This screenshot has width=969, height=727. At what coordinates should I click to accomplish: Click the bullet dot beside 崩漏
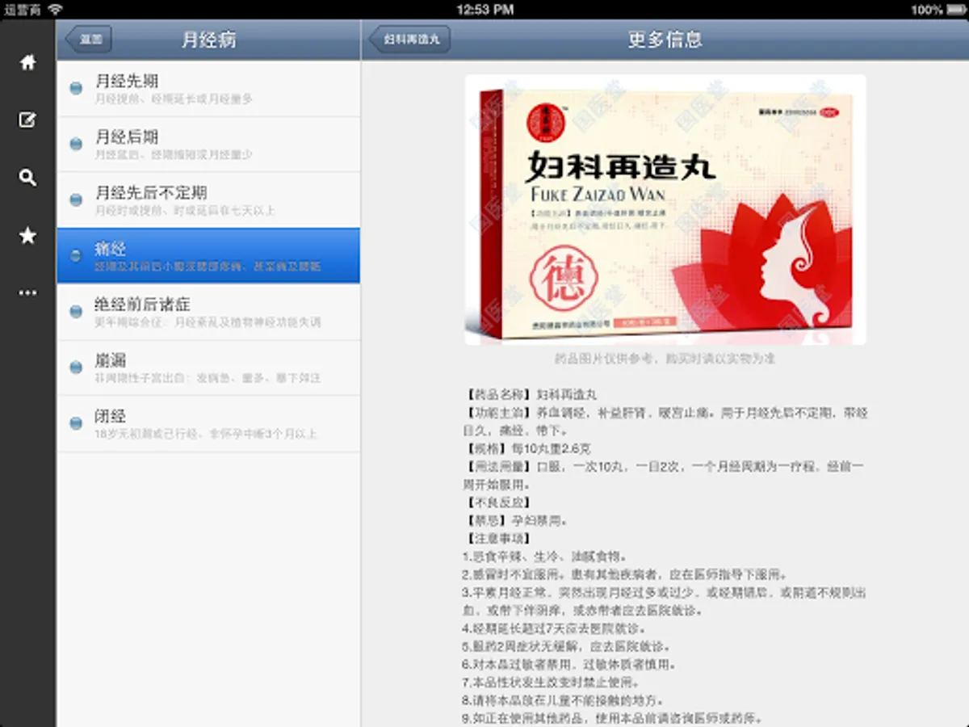(76, 368)
